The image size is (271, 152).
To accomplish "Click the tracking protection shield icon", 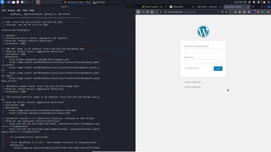I will click(161, 12).
